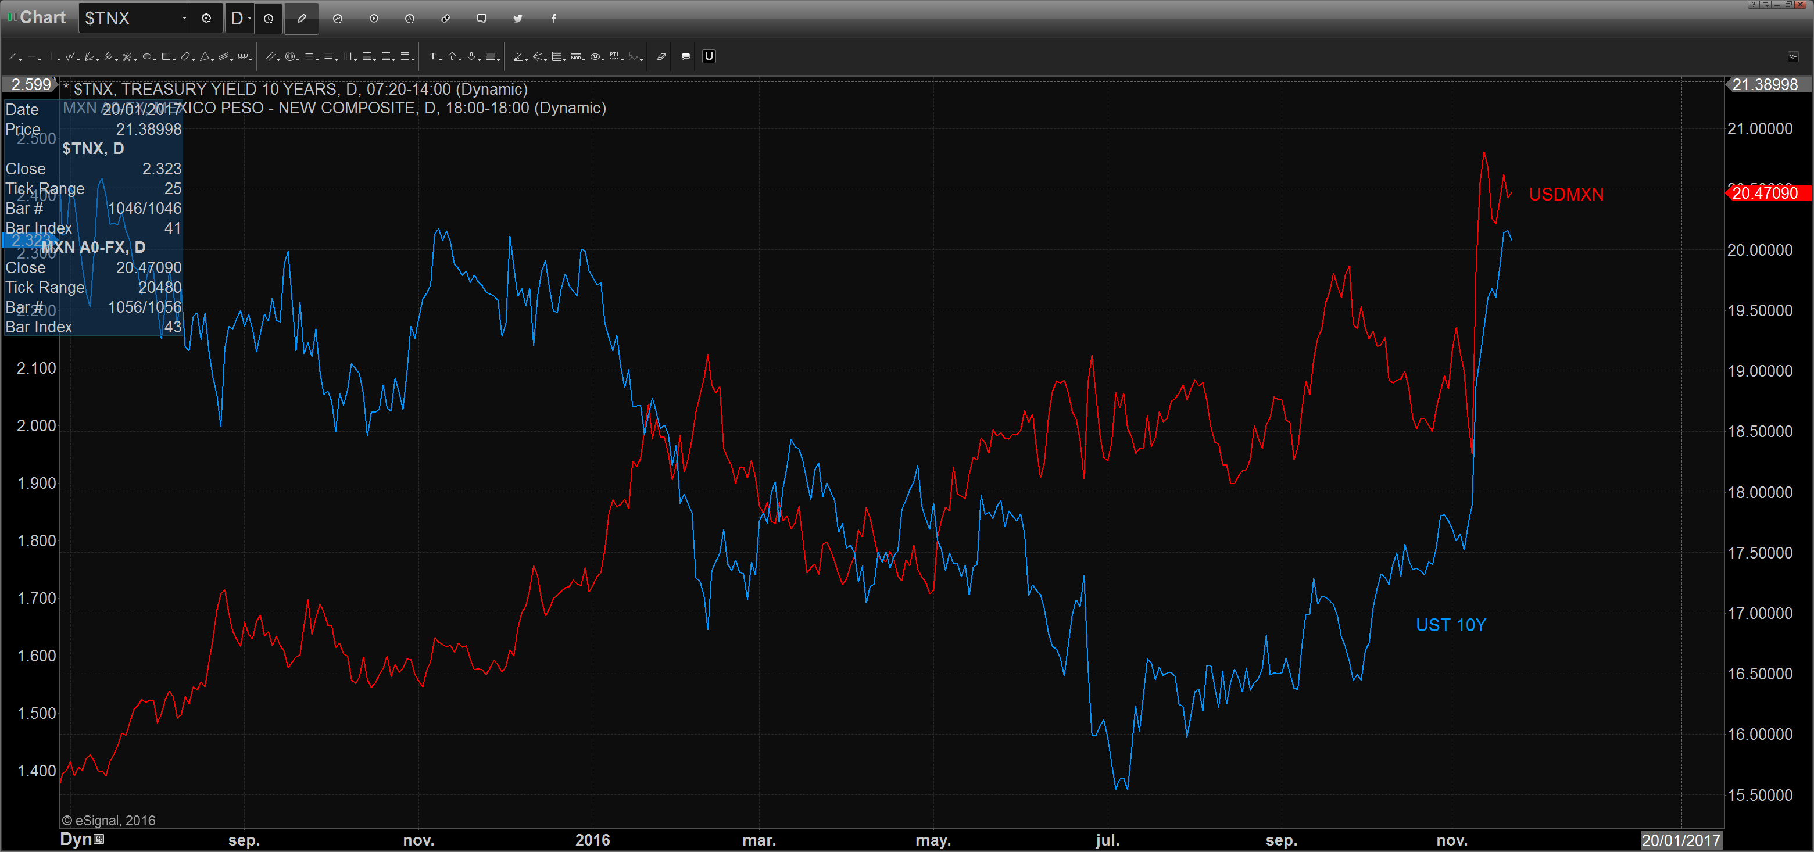
Task: Open the alerts A-circle icon
Action: coord(410,19)
